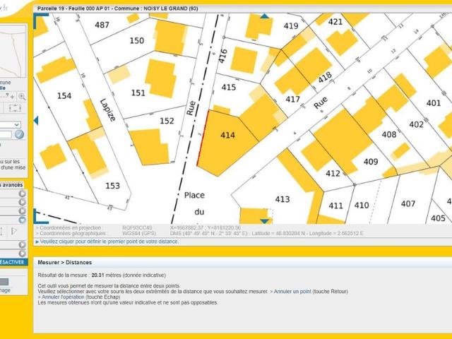Click 'Annuler l'opération' link
The height and width of the screenshot is (339, 452).
pyautogui.click(x=63, y=297)
